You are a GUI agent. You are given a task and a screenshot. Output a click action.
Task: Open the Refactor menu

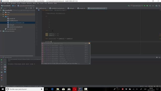pos(29,3)
